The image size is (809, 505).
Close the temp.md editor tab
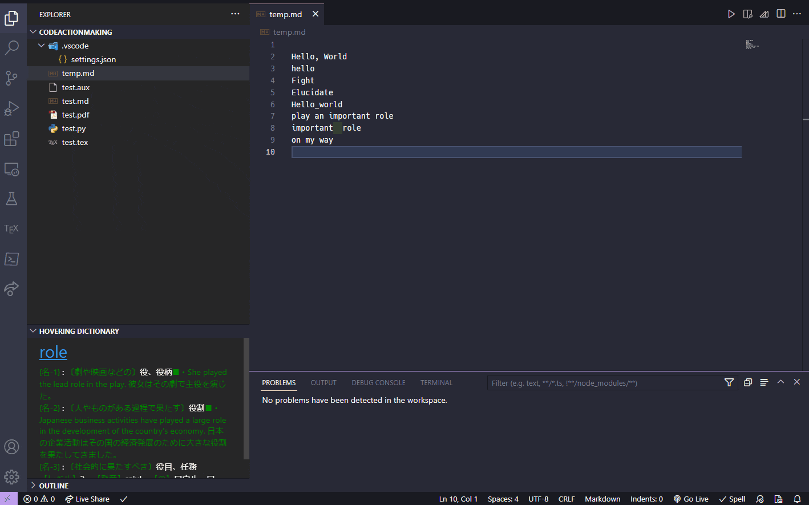click(x=315, y=14)
